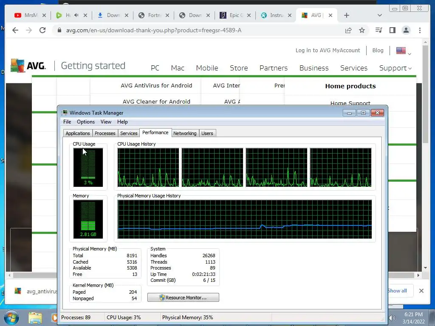
Task: Click the Up Time value 0:02:21:33
Action: [203, 274]
